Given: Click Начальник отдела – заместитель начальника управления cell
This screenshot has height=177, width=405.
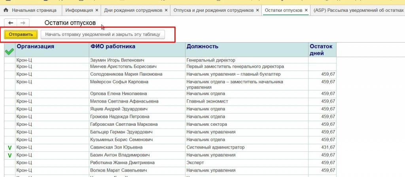Looking at the screenshot, I should (x=247, y=84).
